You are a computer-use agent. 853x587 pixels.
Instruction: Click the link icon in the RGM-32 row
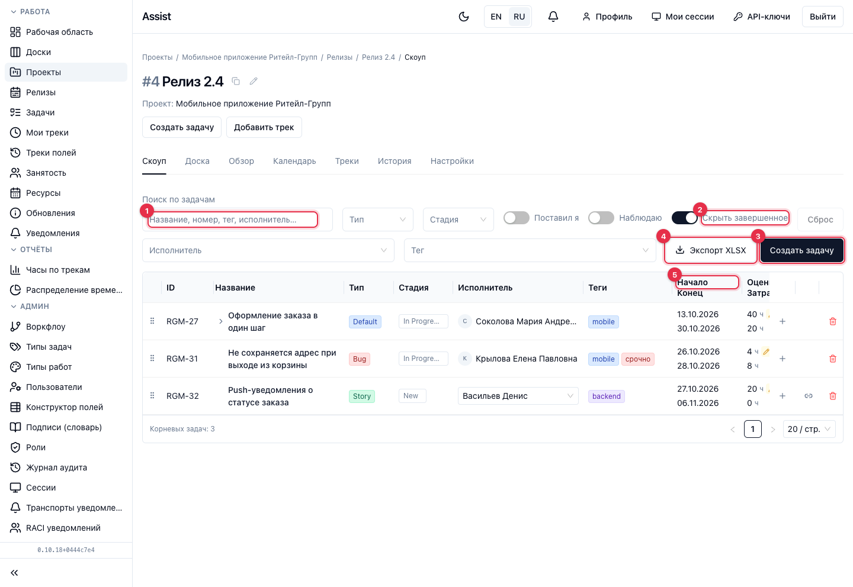click(809, 396)
